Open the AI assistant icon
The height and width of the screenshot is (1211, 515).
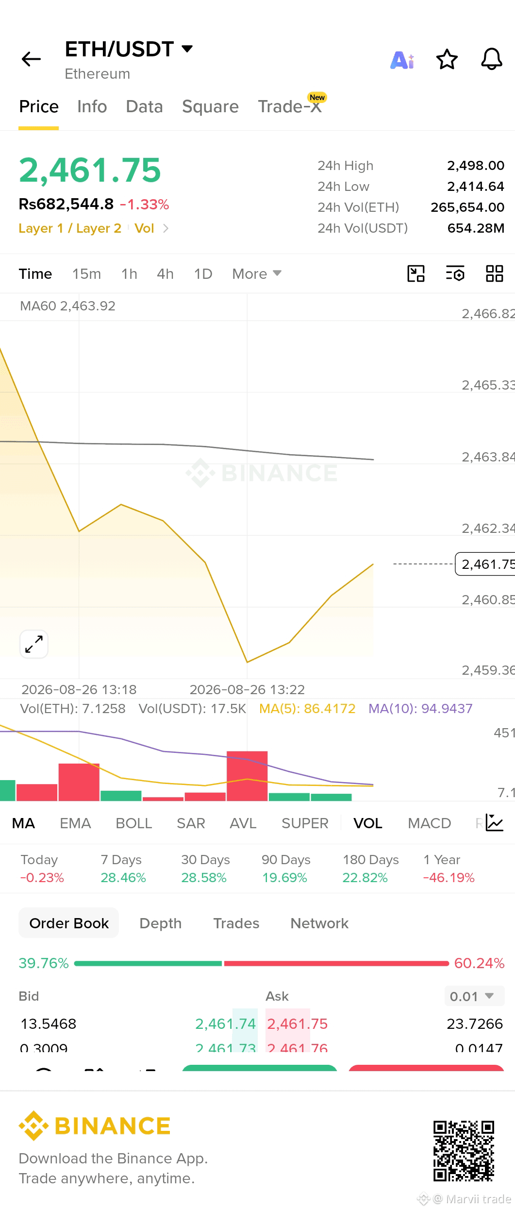coord(402,60)
